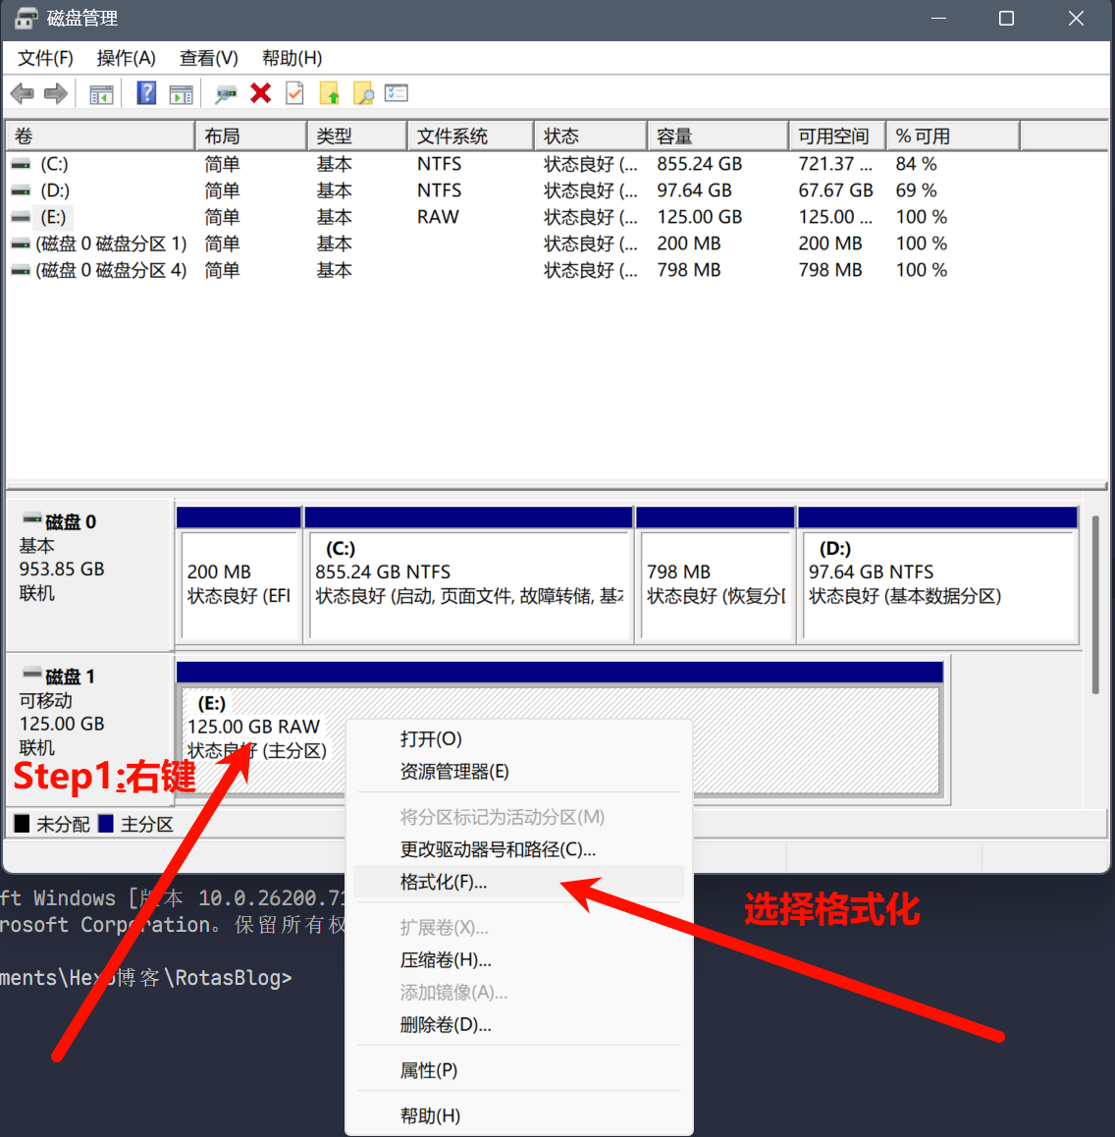Click the show/hide console tree icon

tap(101, 93)
